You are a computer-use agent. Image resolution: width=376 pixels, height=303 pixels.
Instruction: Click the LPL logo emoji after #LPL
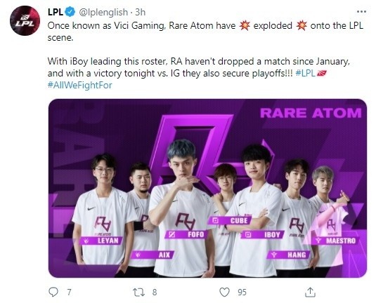point(322,73)
